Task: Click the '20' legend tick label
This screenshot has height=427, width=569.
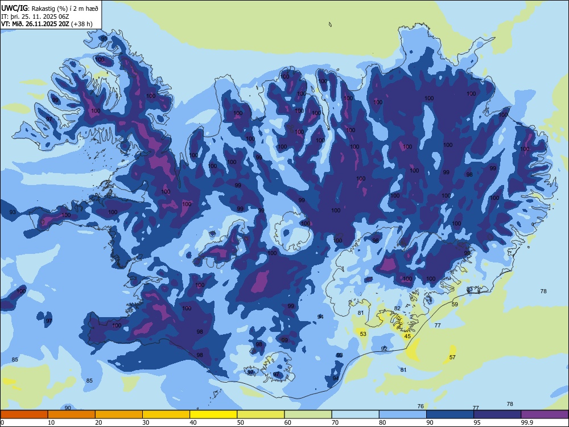Action: (98, 422)
